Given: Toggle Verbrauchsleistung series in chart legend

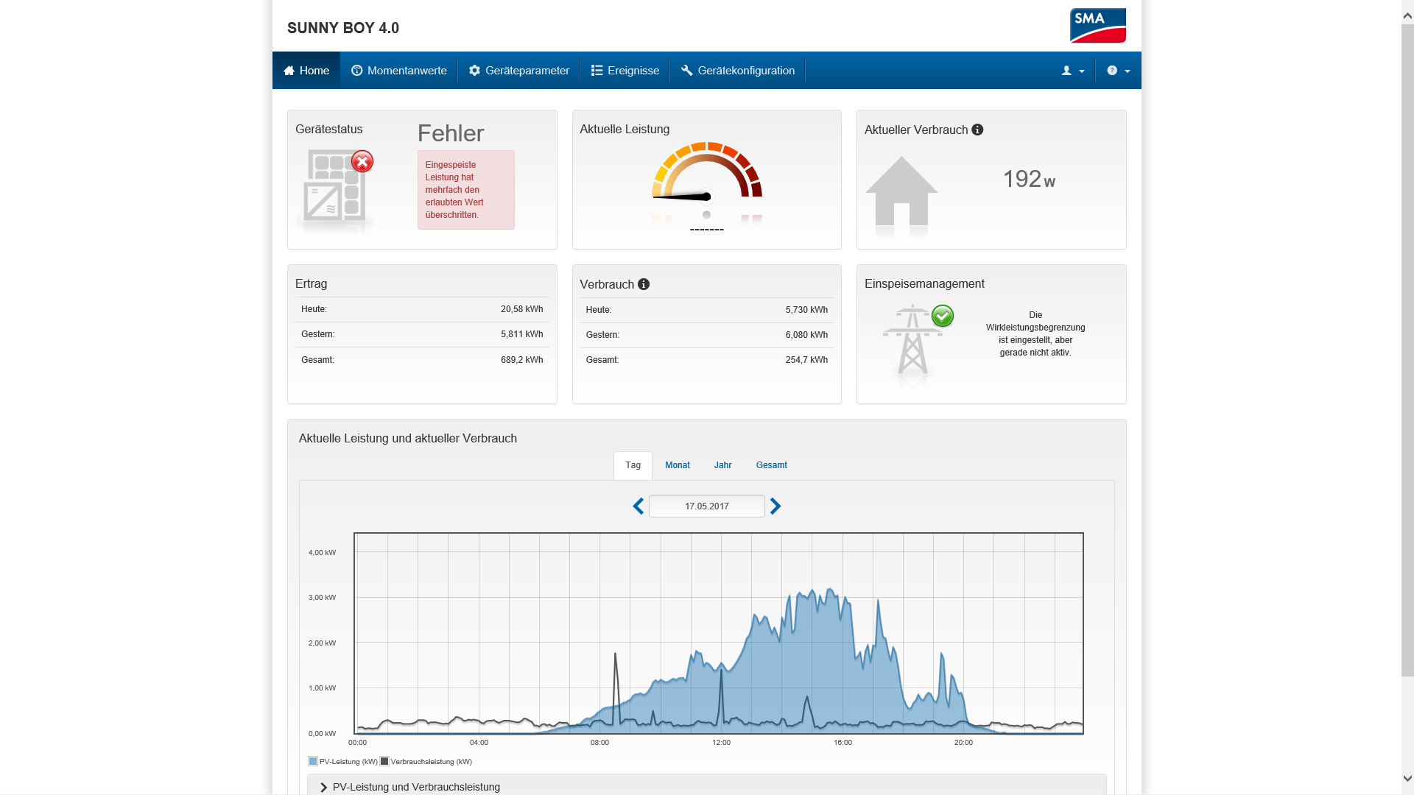Looking at the screenshot, I should coord(426,762).
